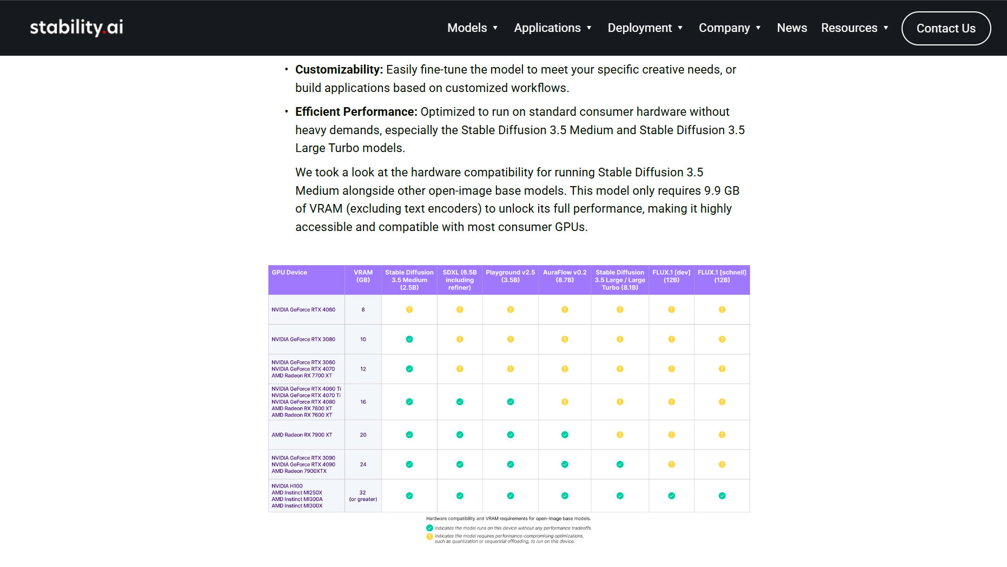Screen dimensions: 1007x567
Task: Click yellow warning for 24 GB row, FLUX.1 [schnell]
Action: tap(722, 464)
